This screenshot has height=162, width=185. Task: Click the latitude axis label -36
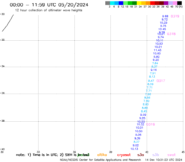[2, 93]
